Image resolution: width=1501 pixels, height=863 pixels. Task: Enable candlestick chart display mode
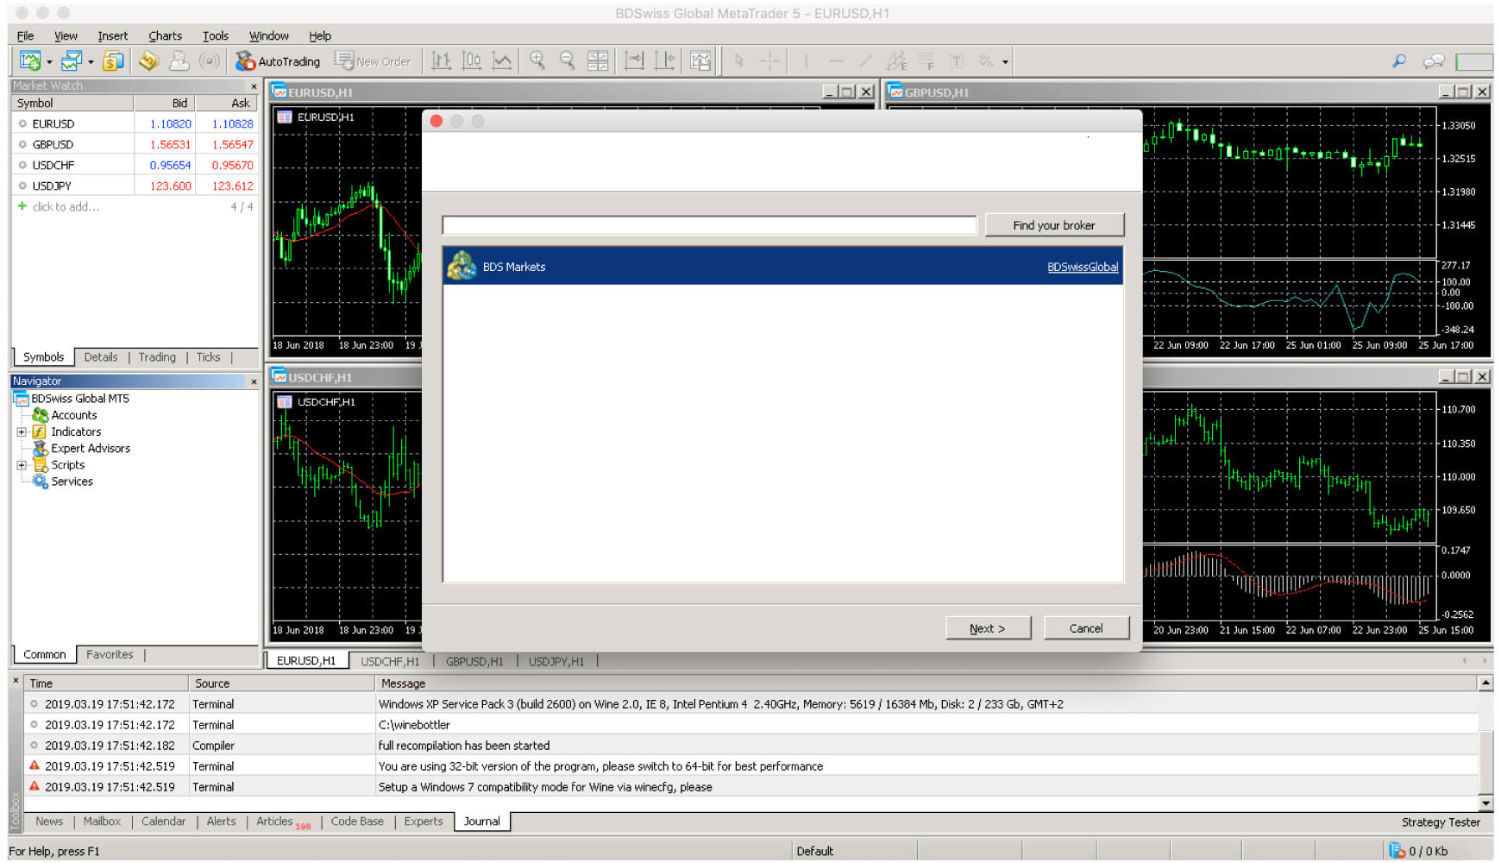pyautogui.click(x=472, y=61)
